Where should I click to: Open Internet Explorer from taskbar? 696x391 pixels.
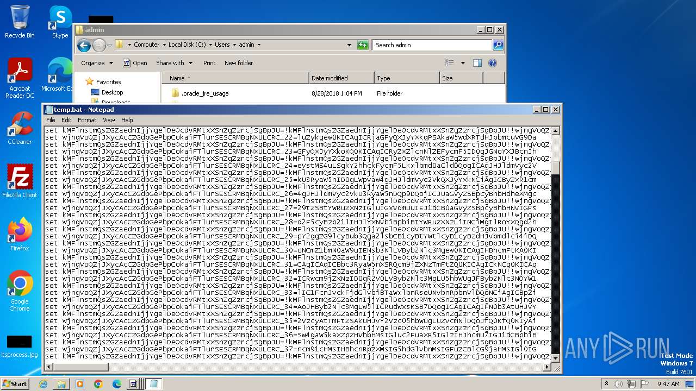click(x=43, y=384)
